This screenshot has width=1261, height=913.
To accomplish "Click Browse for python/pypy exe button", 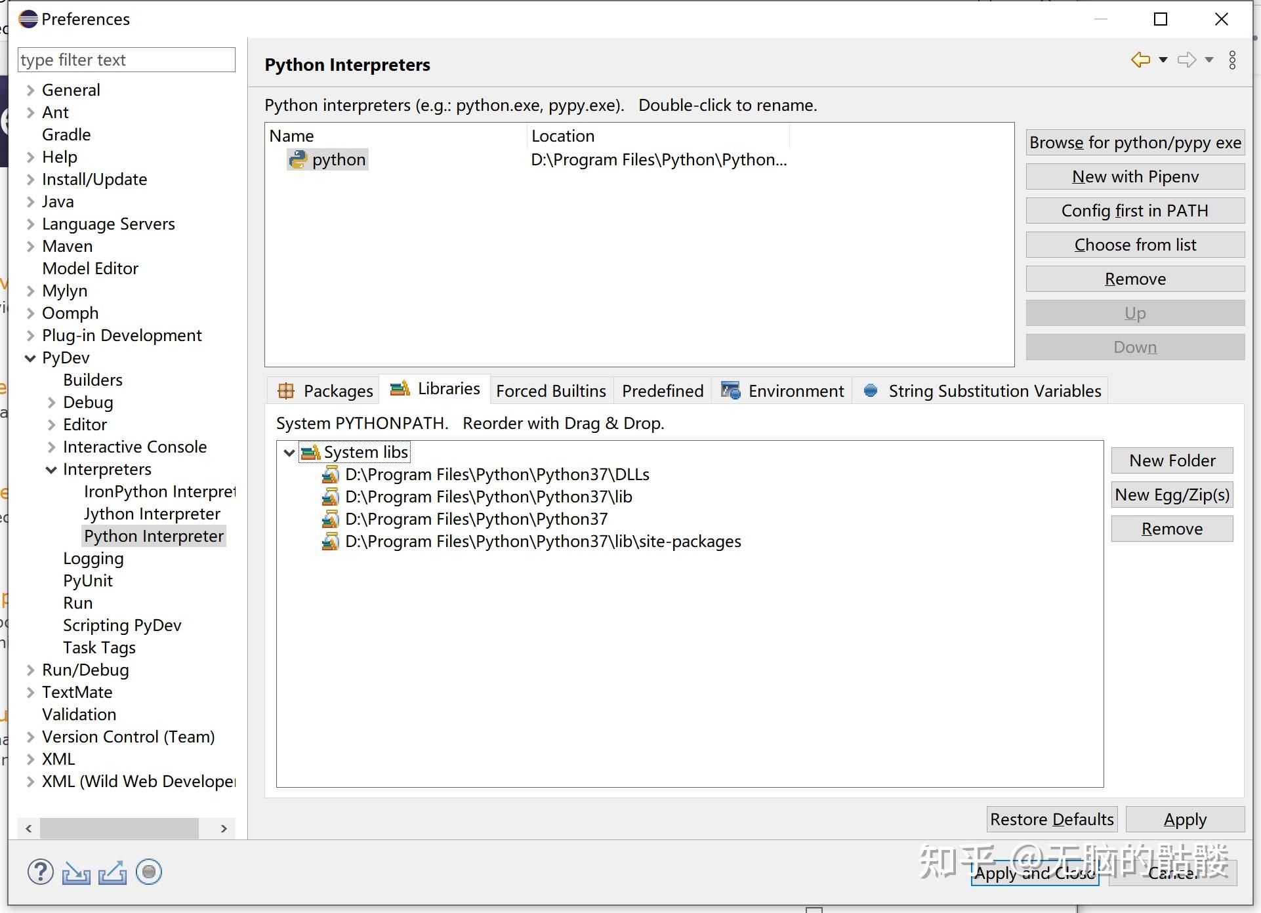I will (x=1135, y=143).
